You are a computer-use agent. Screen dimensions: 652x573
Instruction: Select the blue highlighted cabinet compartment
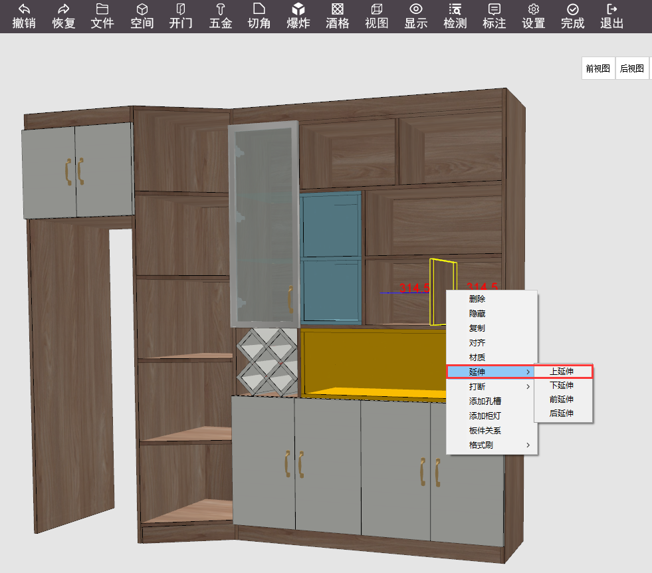click(x=330, y=258)
